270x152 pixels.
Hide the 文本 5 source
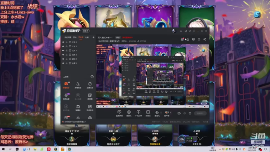click(x=63, y=42)
